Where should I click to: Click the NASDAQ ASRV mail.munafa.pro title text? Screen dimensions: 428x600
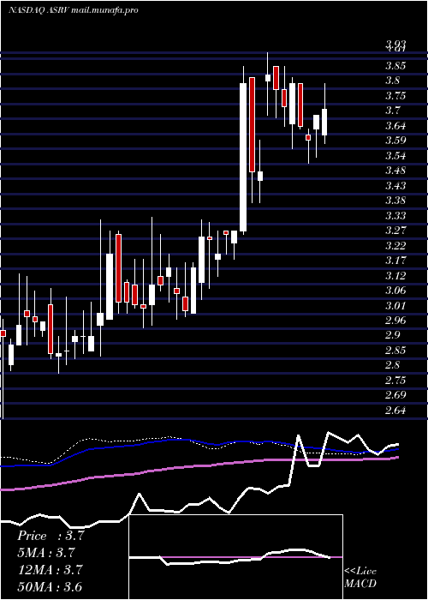[x=73, y=10]
